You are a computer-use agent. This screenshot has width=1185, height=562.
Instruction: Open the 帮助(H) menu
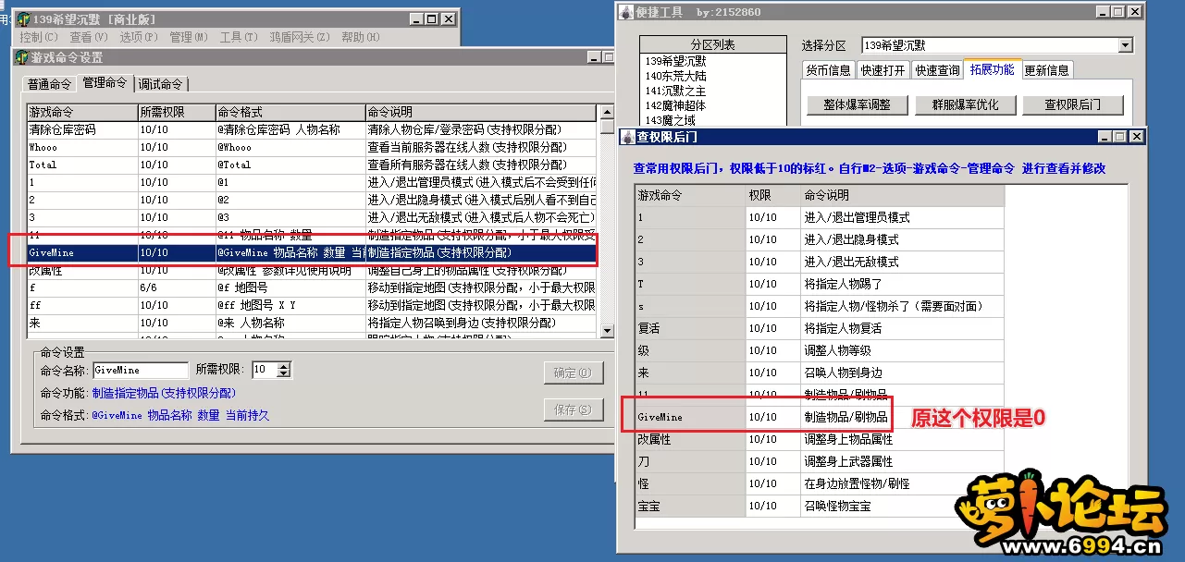coord(360,37)
